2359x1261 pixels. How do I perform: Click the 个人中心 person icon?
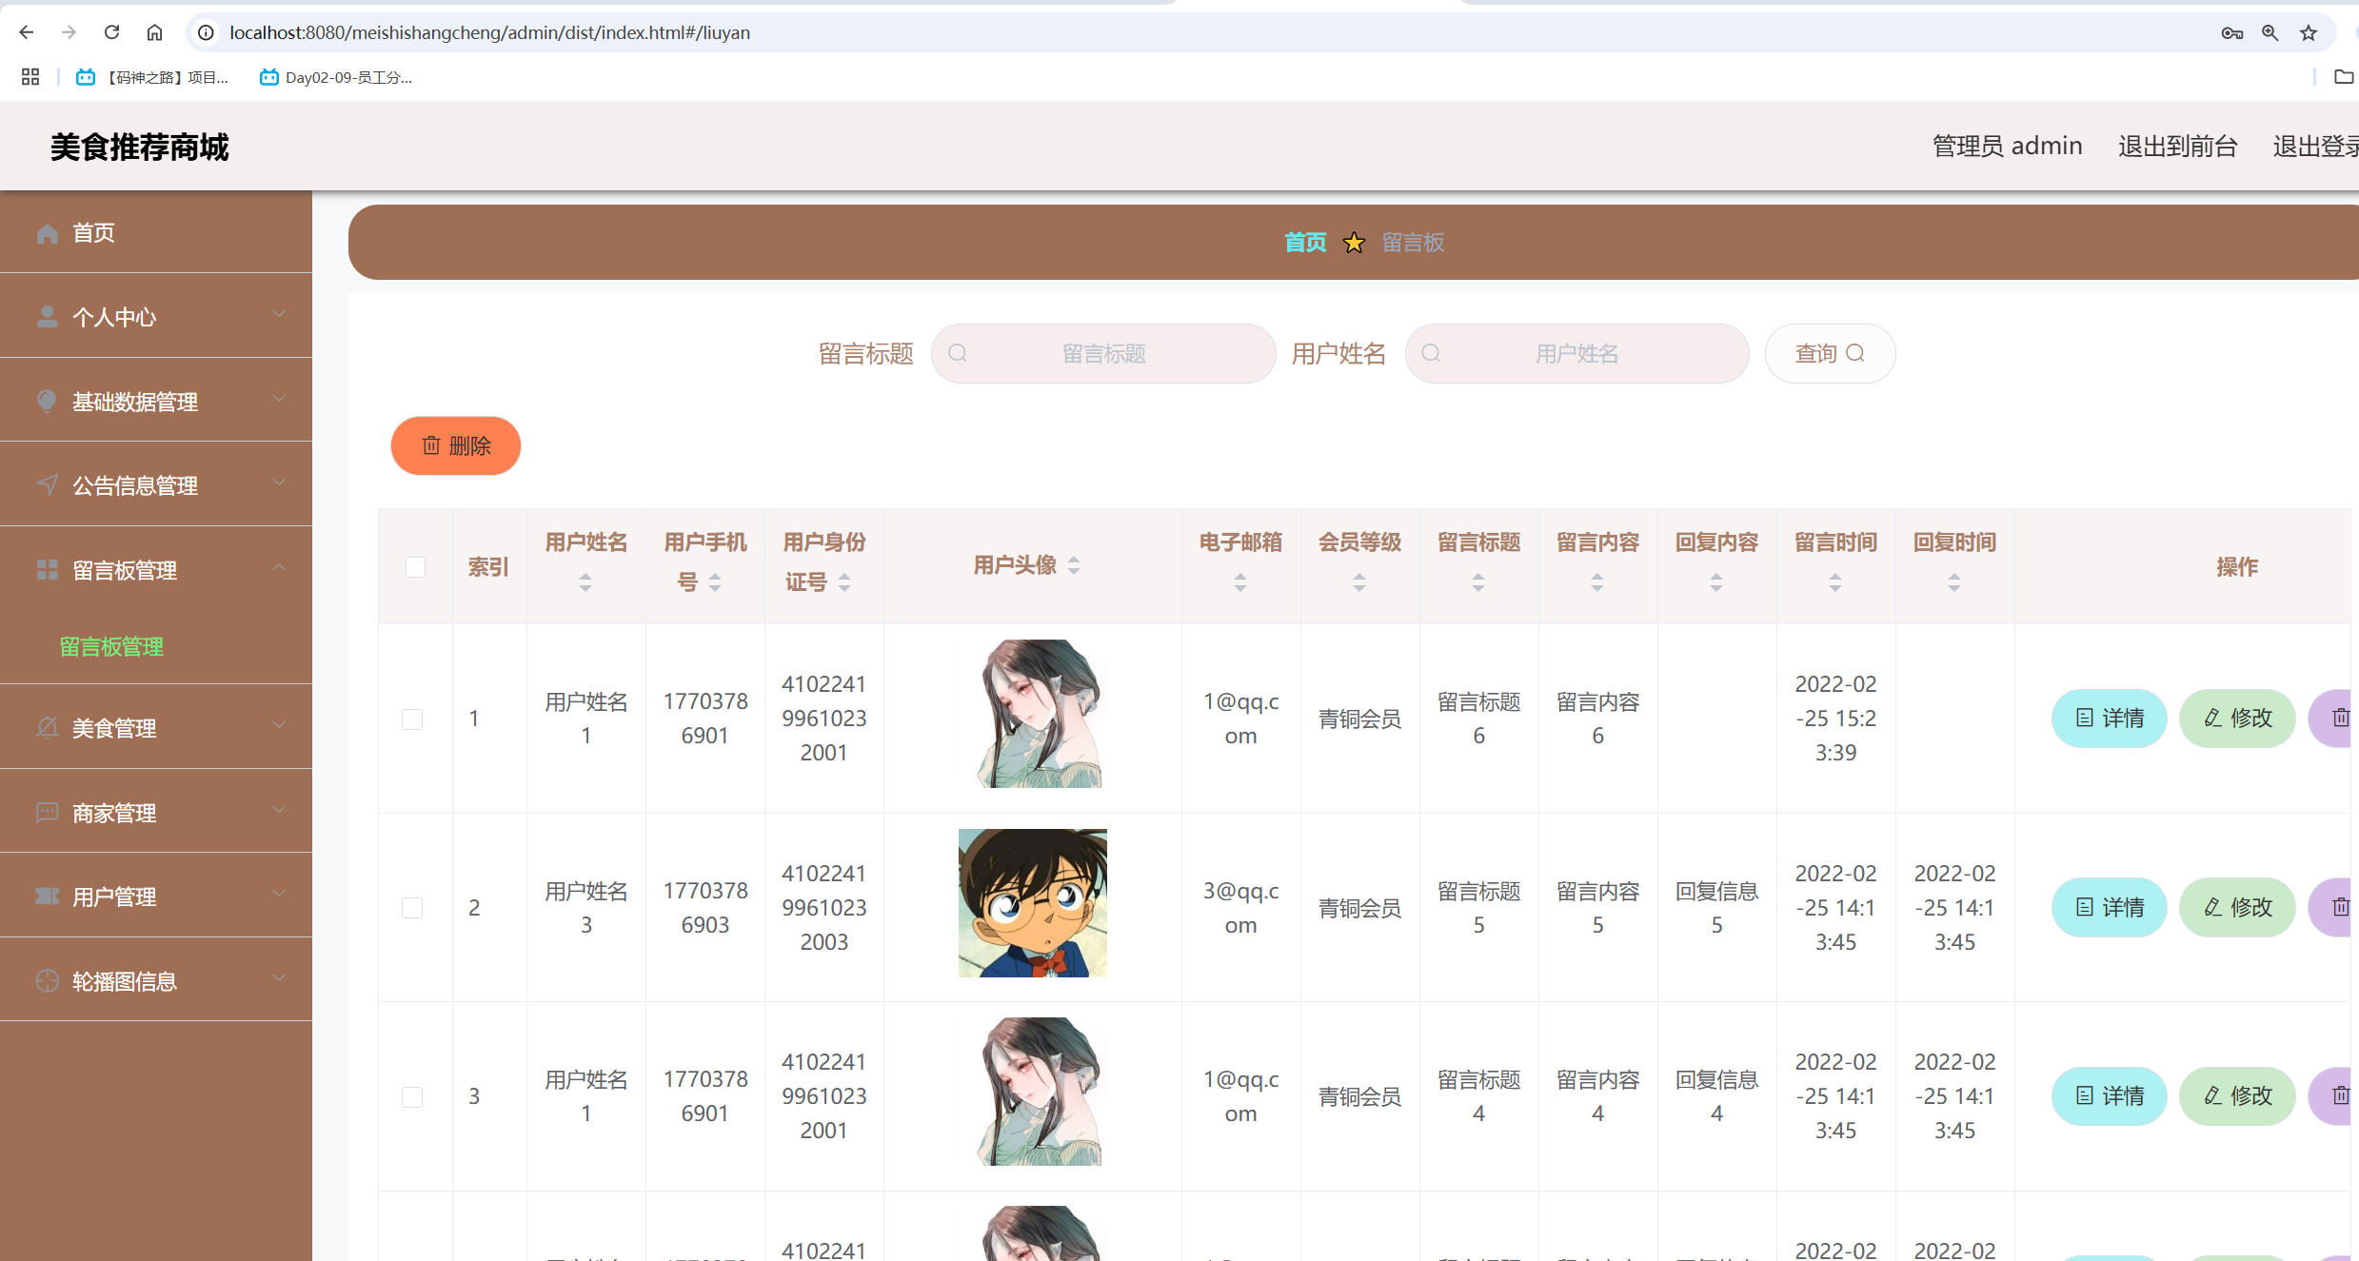(47, 316)
